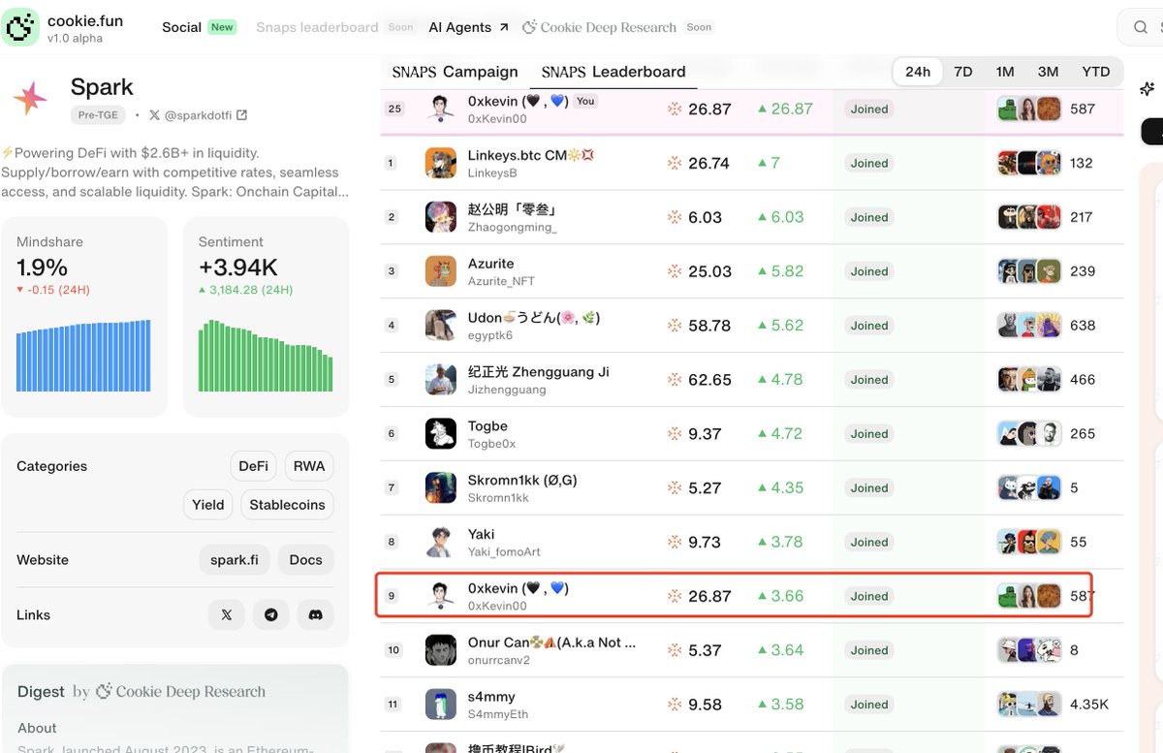
Task: Click the Togbe avatar
Action: click(441, 434)
